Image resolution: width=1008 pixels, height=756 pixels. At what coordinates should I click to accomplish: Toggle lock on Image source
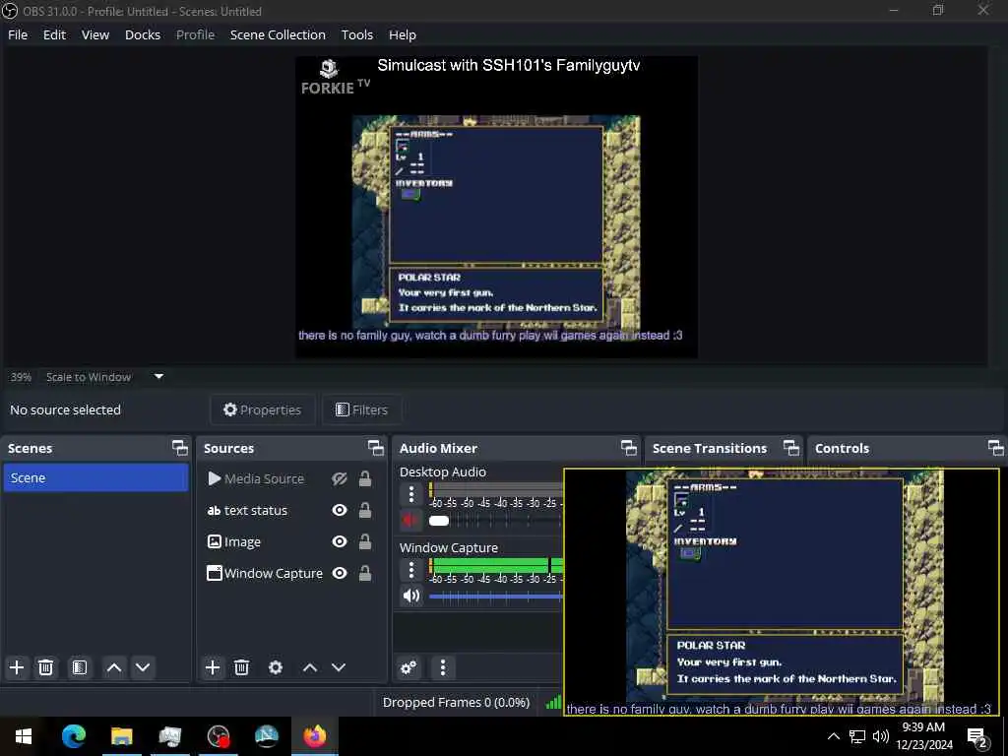tap(365, 542)
